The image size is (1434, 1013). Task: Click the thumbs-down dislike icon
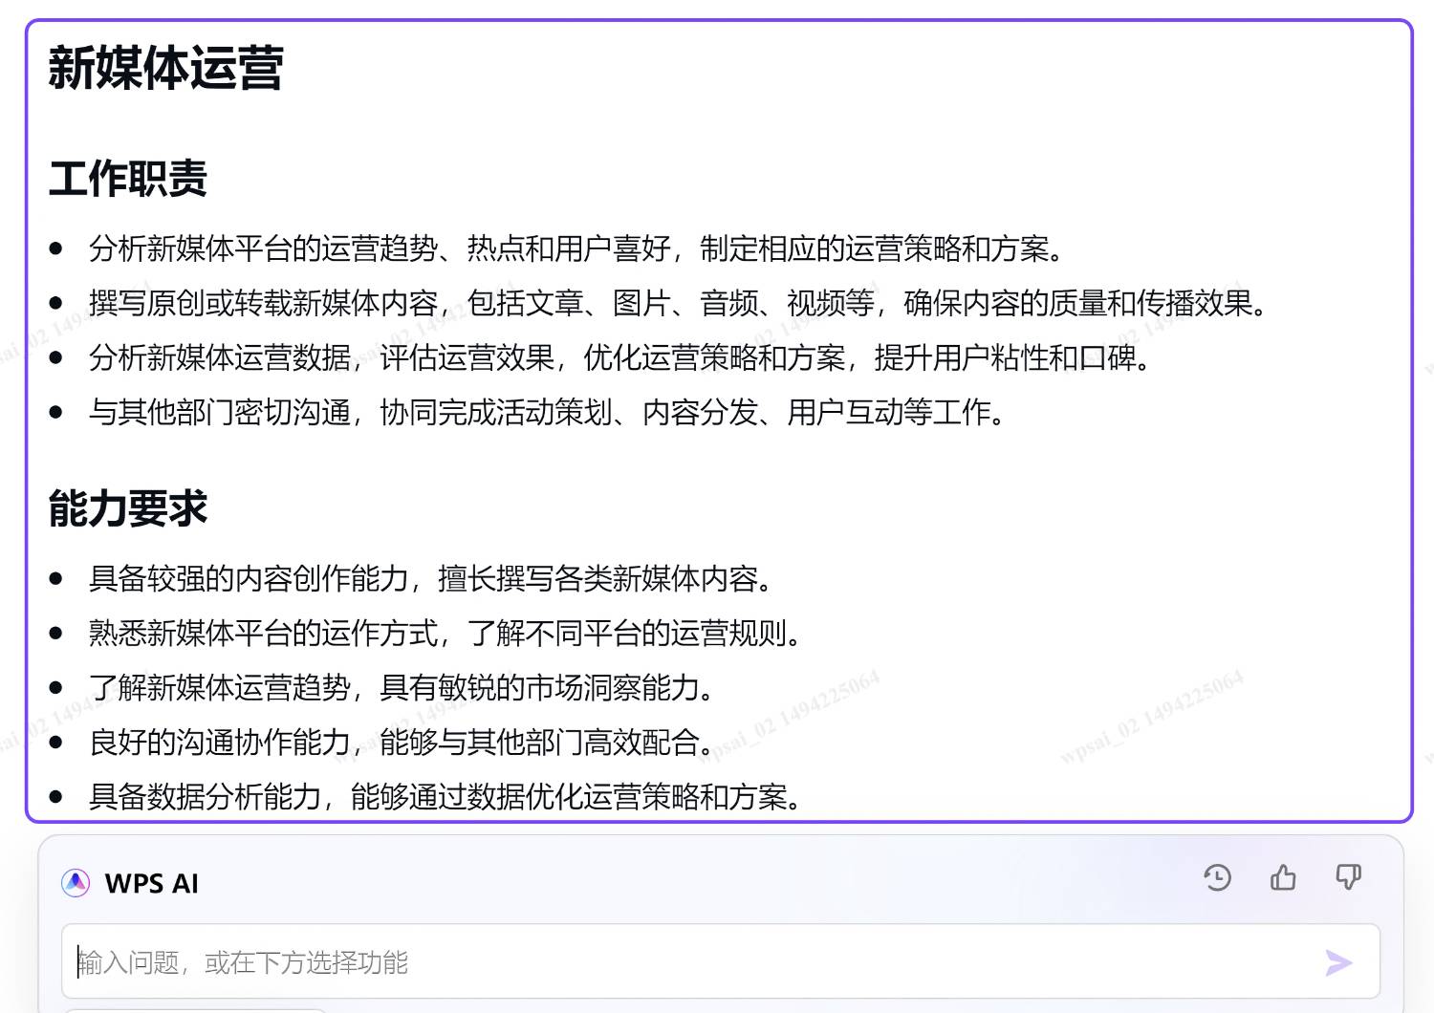click(1348, 877)
